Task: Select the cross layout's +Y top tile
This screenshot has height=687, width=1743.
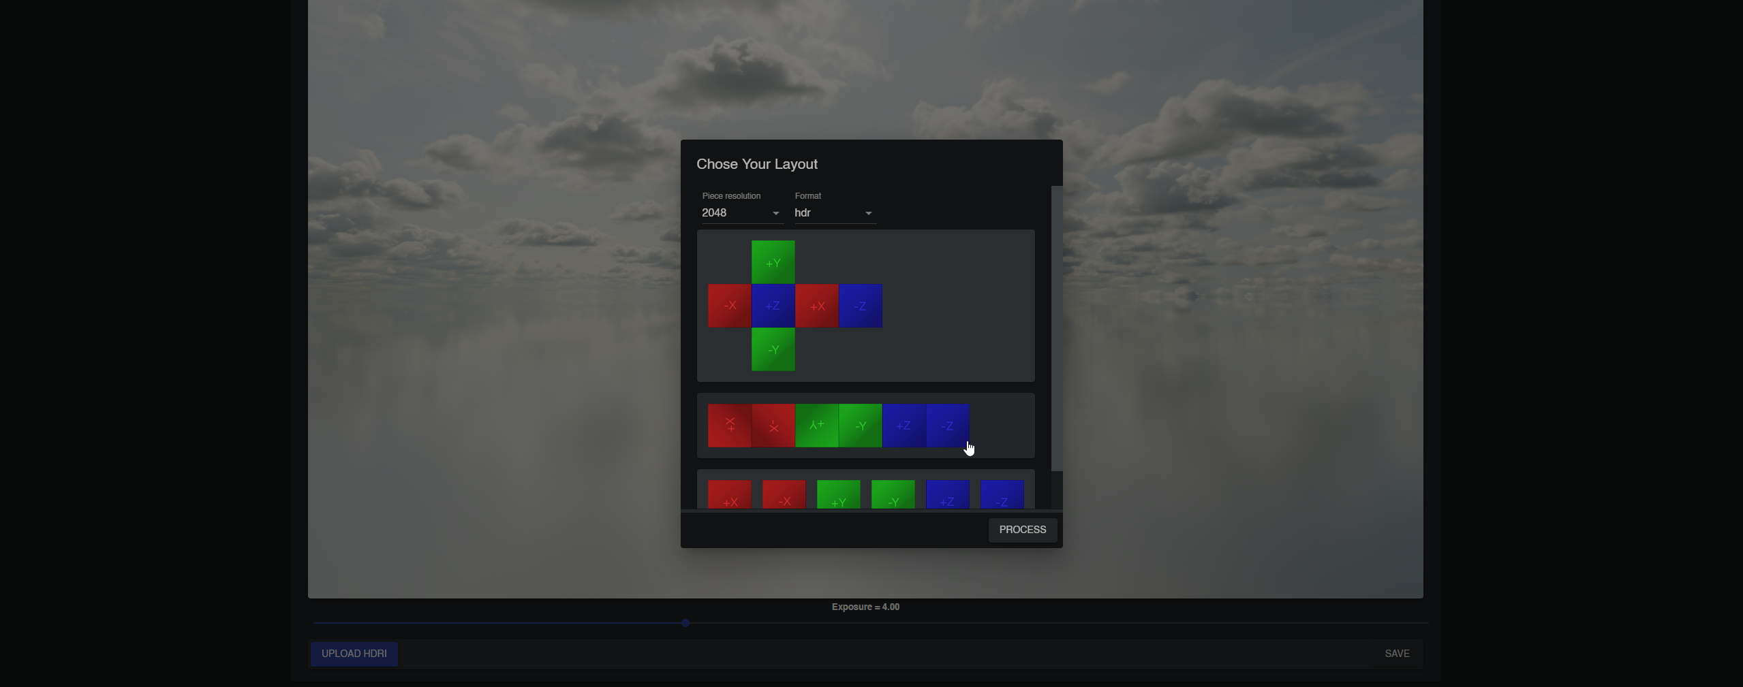Action: [x=773, y=262]
